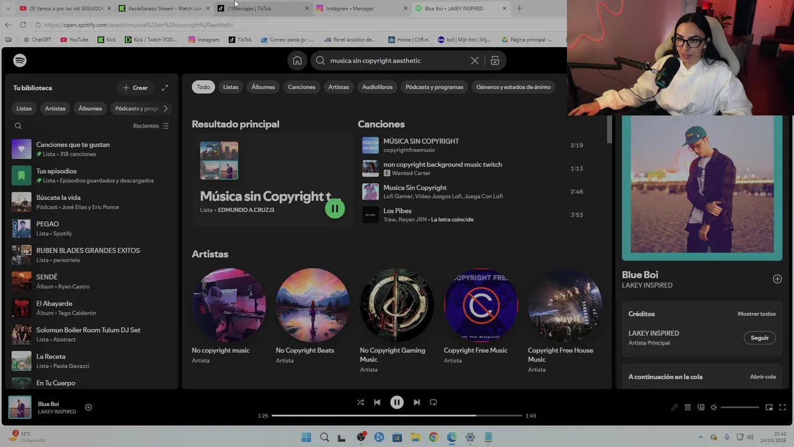Open the No copyright music artist
Screen dimensions: 794x447
coord(229,317)
